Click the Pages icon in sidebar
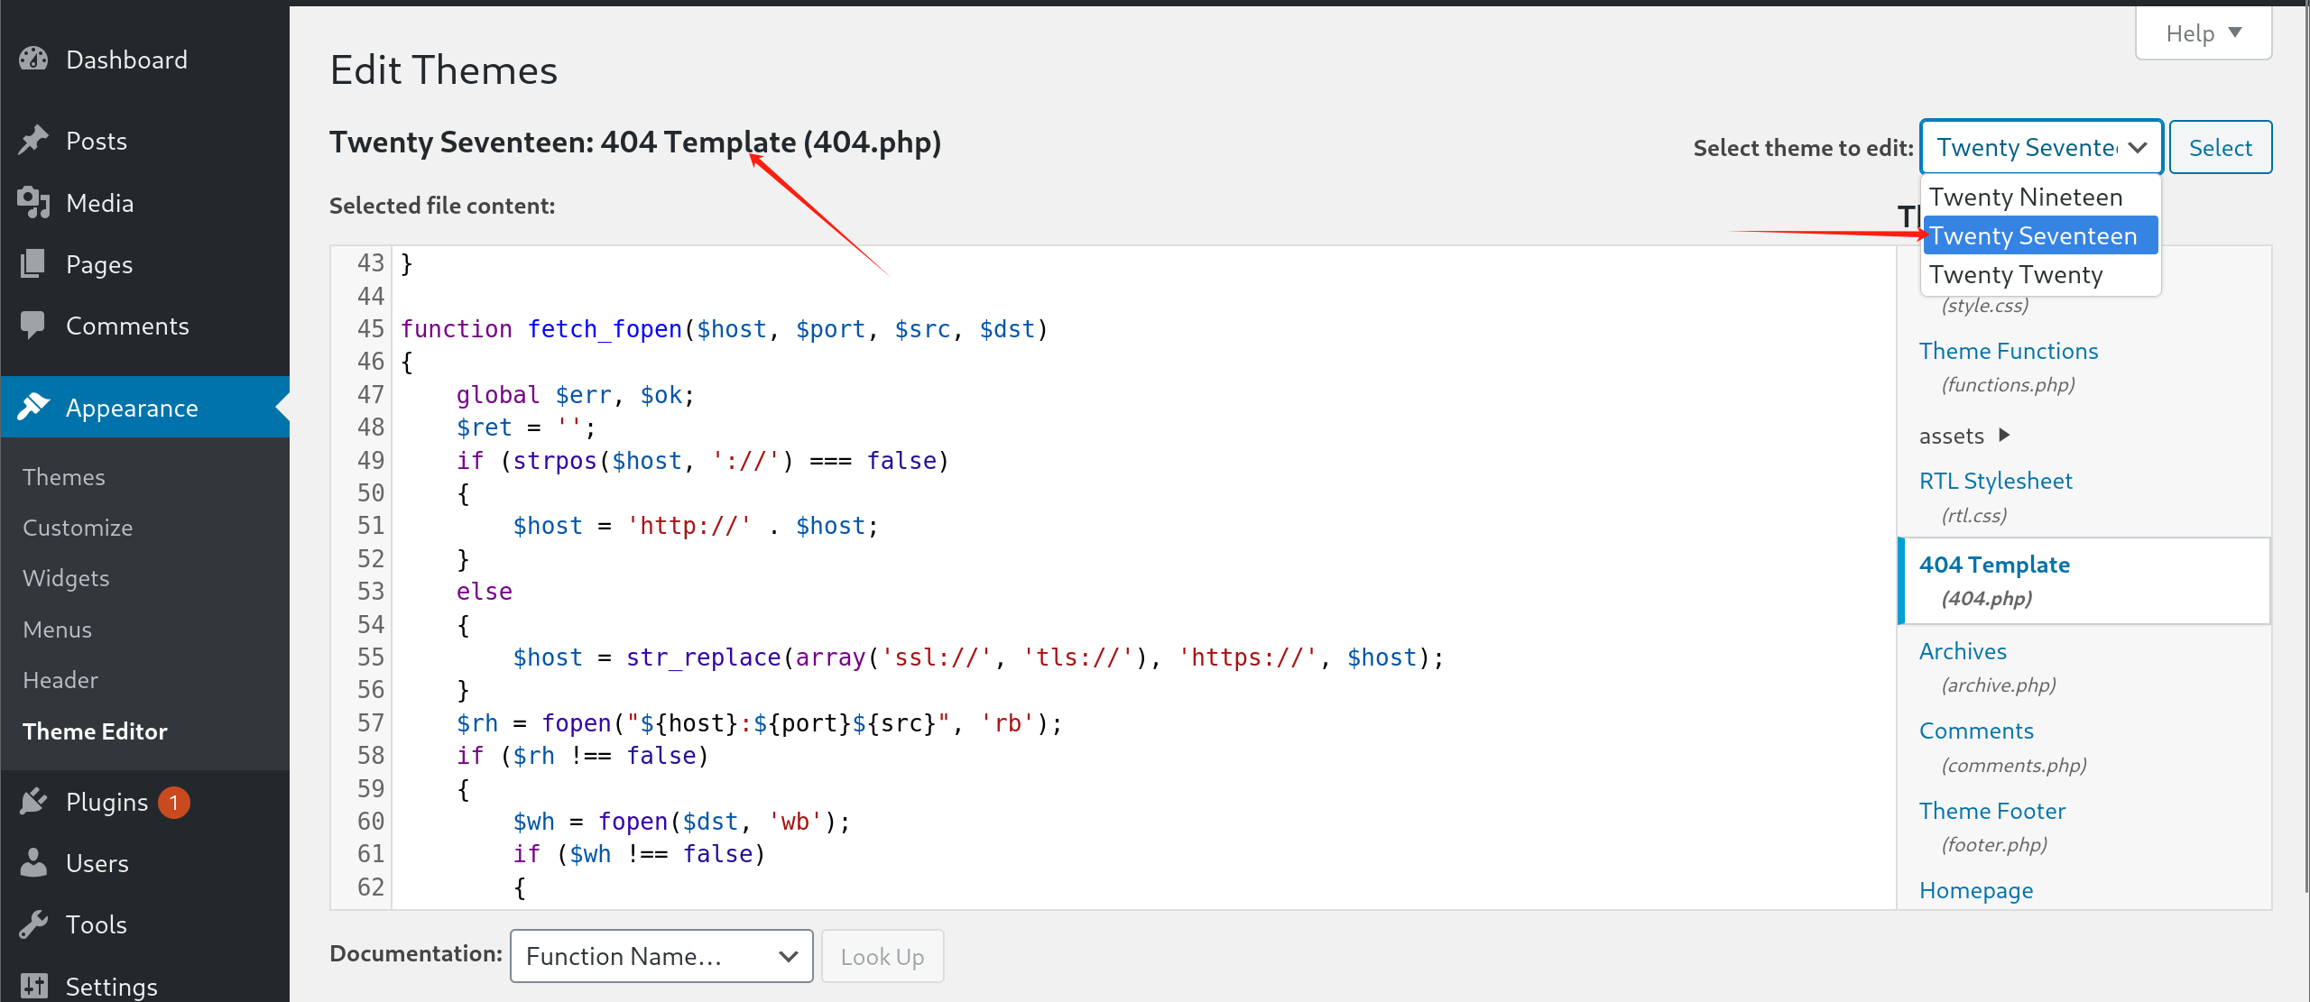 (33, 264)
